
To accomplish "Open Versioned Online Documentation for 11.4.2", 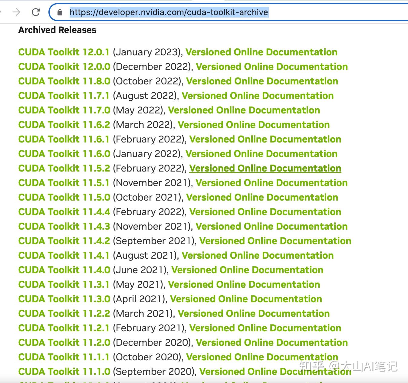I will click(x=275, y=241).
